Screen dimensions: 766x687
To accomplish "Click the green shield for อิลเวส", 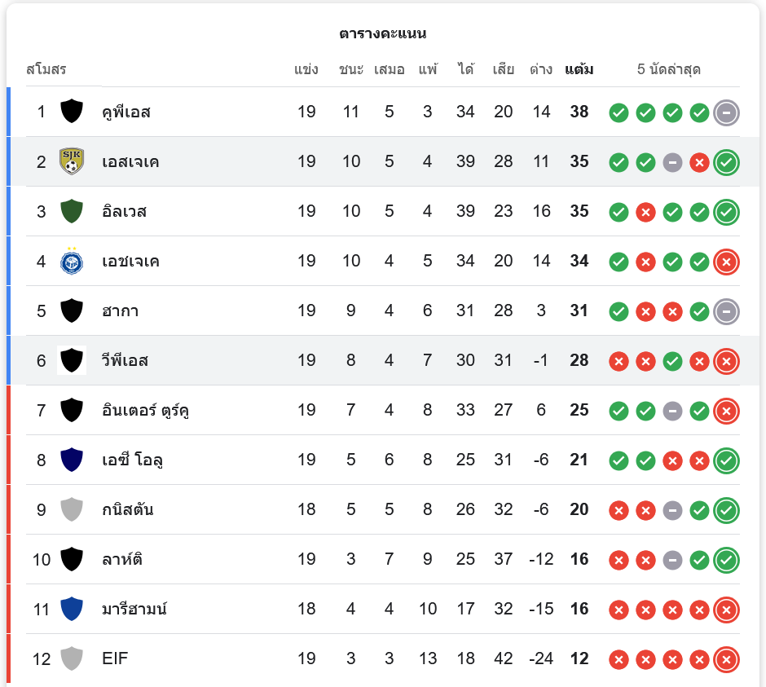I will point(72,211).
